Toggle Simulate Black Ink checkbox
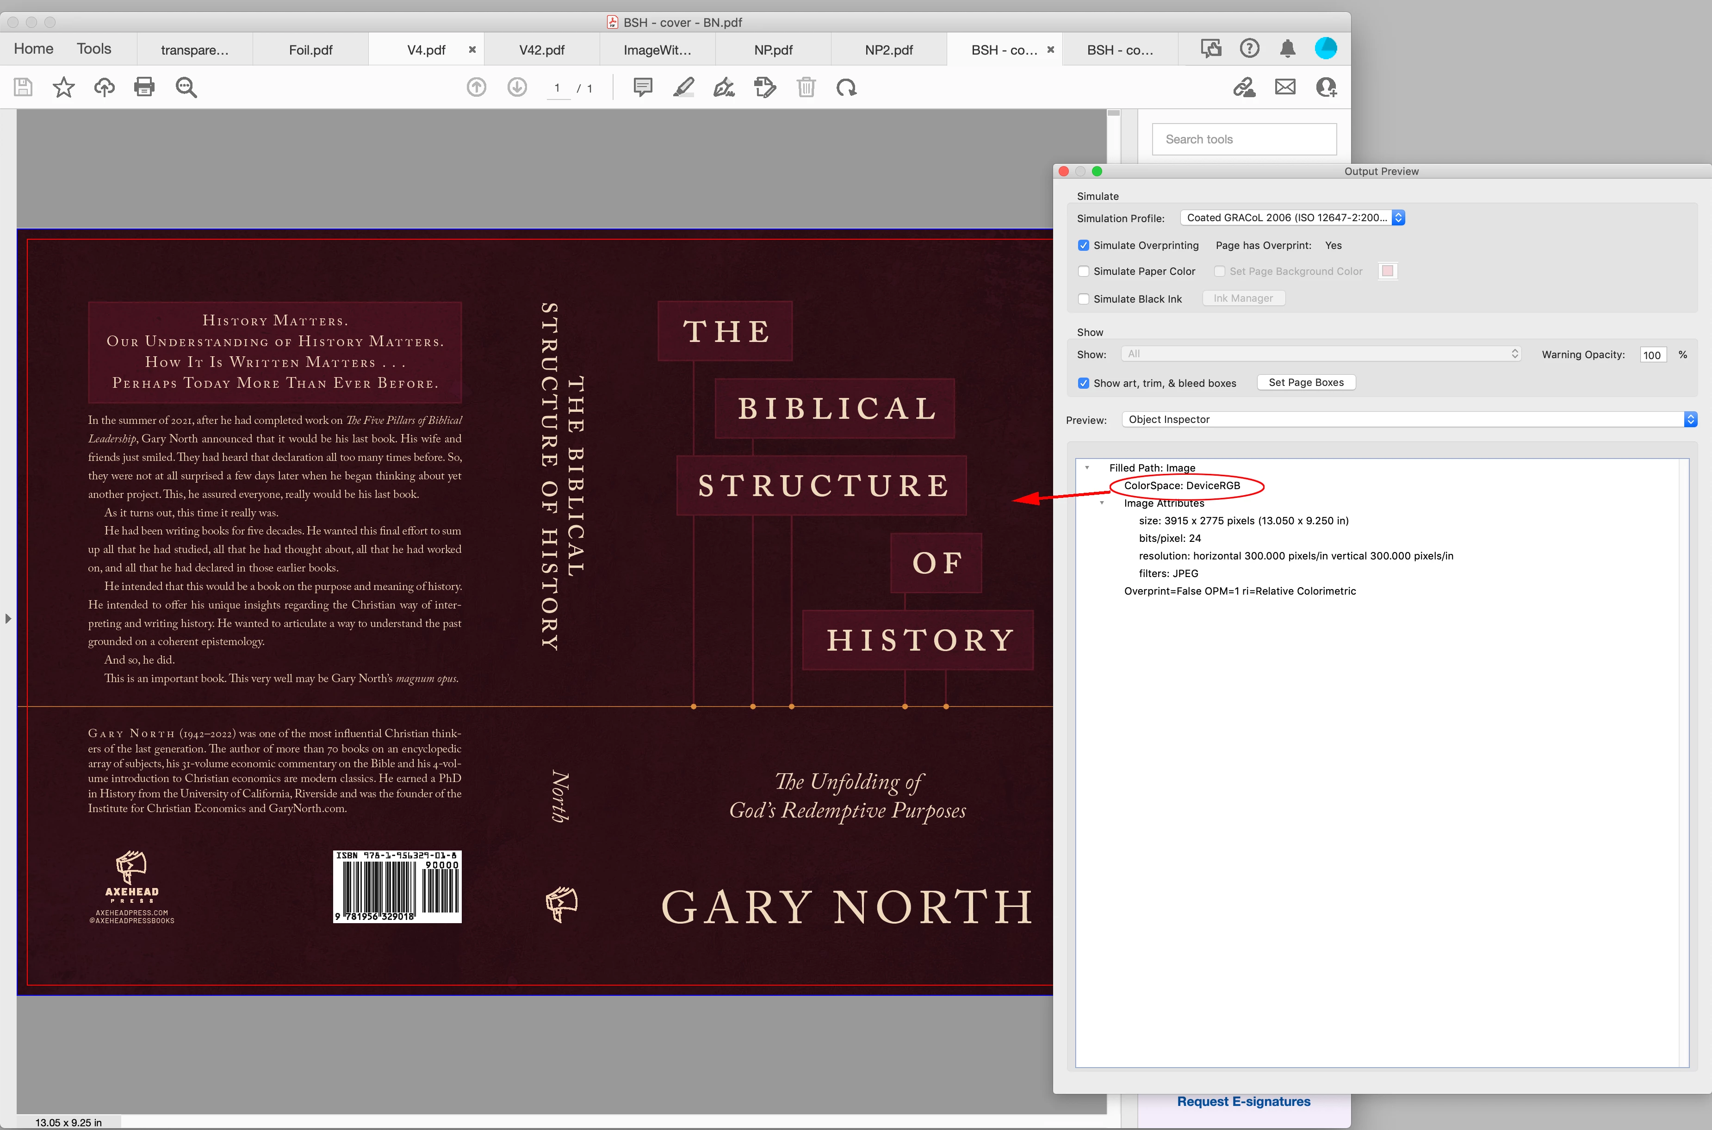The image size is (1712, 1130). [x=1084, y=298]
